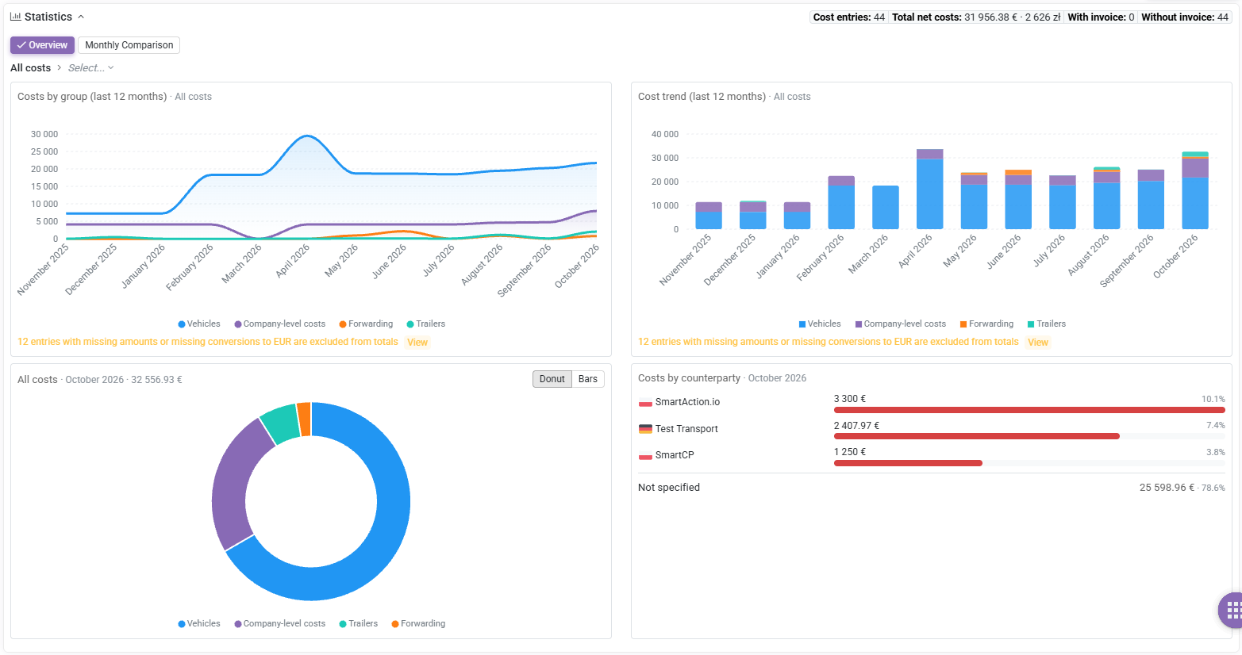This screenshot has width=1242, height=655.
Task: Toggle Forwarding legend in Costs by group chart
Action: pos(366,324)
